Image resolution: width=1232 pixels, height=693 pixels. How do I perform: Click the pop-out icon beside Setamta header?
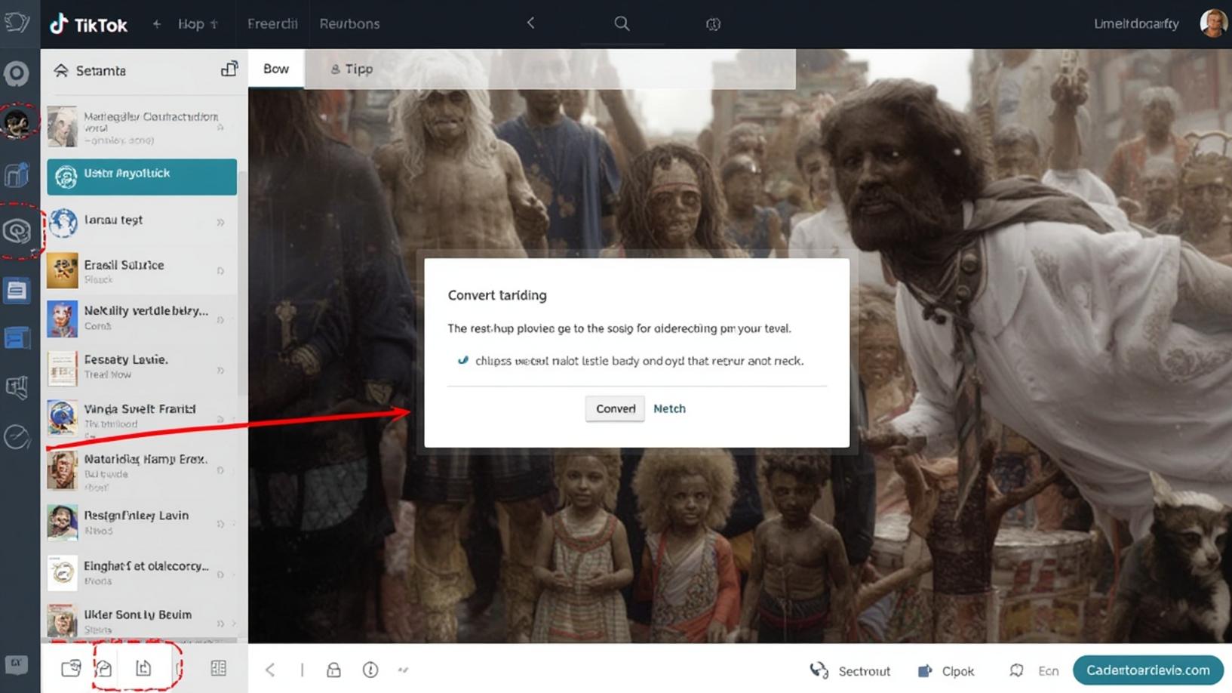(229, 69)
